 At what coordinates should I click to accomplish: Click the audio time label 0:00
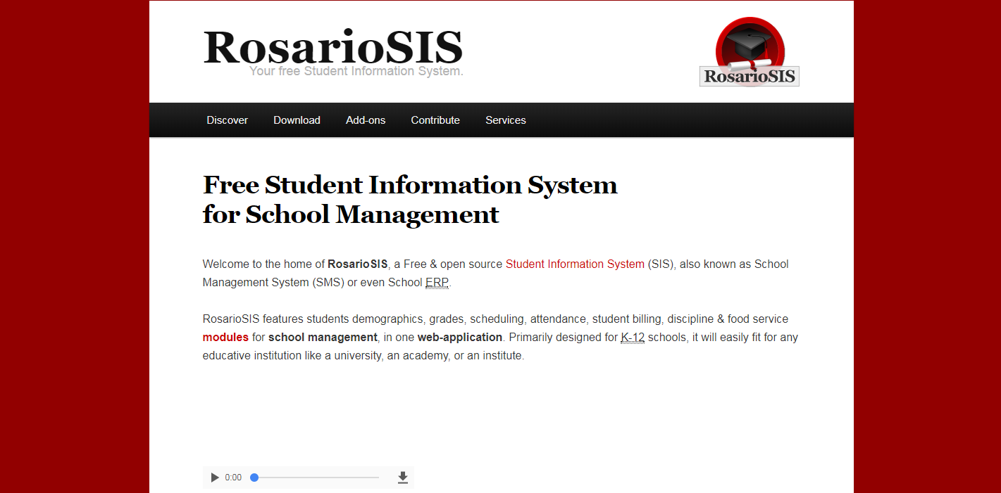(x=233, y=478)
